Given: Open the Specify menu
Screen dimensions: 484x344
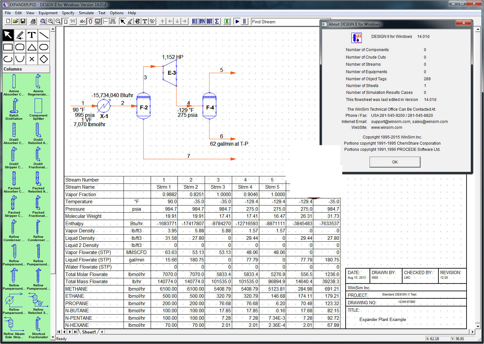Looking at the screenshot, I should [68, 13].
